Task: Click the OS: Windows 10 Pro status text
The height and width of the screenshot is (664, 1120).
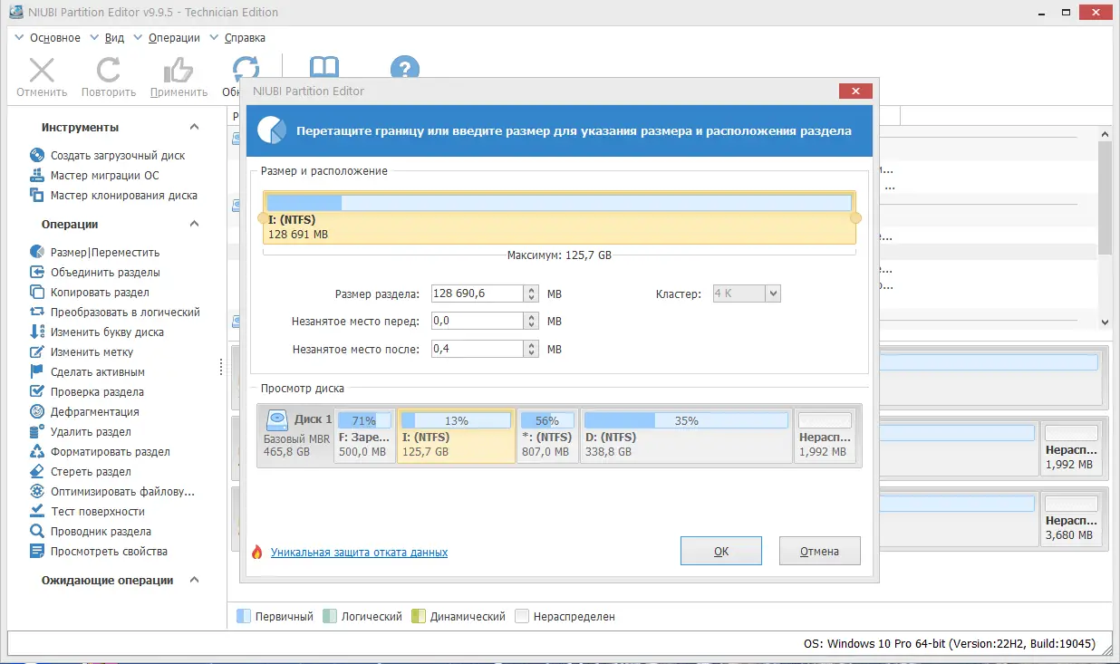Action: [x=950, y=644]
